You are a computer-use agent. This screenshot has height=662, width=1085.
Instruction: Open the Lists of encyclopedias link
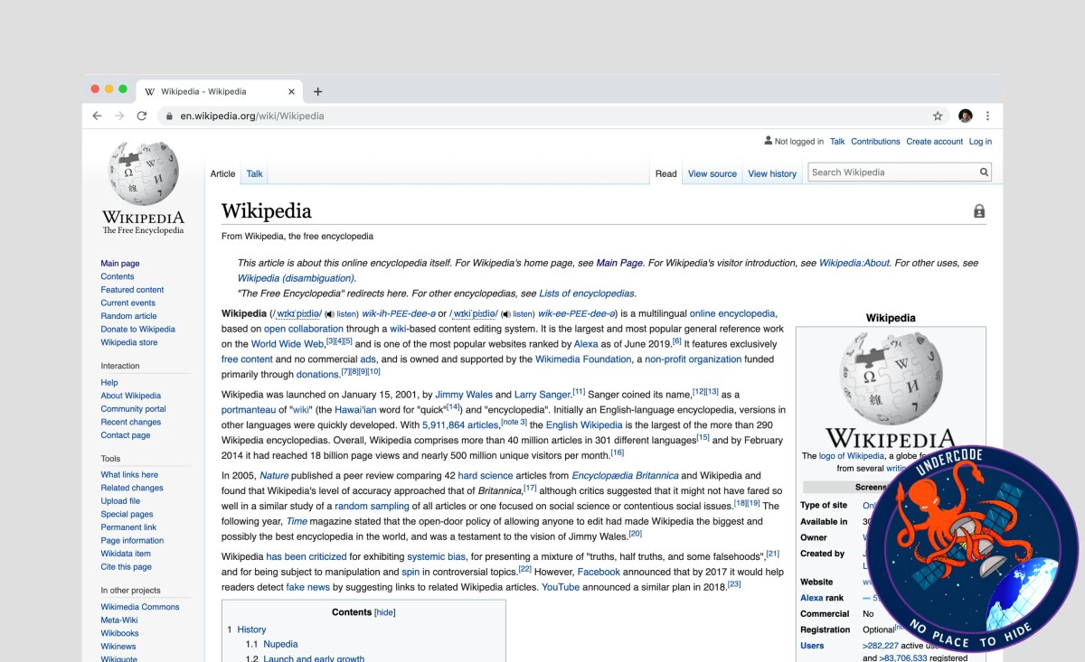pyautogui.click(x=587, y=294)
